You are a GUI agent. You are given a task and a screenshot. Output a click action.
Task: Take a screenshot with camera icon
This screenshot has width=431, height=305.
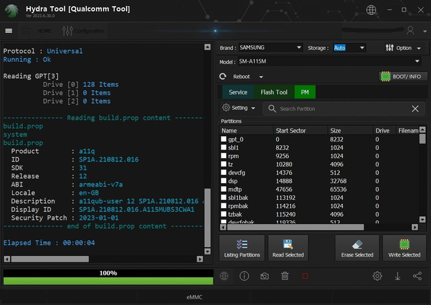coord(265,276)
